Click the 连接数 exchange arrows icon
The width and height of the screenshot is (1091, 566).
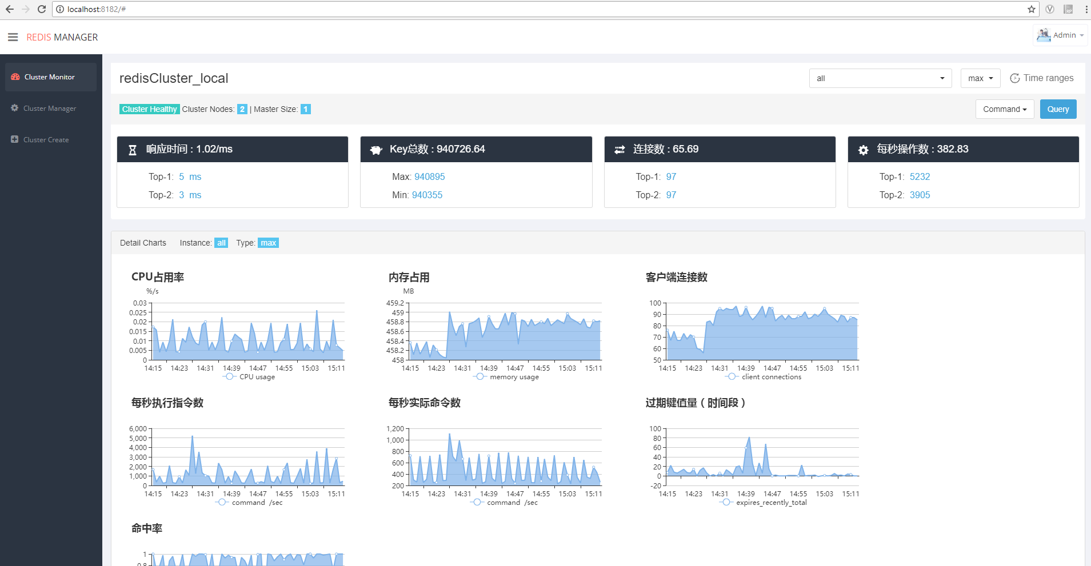coord(620,150)
